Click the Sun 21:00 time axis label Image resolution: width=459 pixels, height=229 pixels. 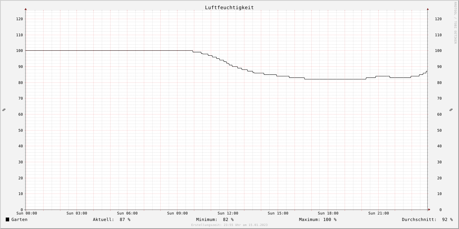coord(379,213)
